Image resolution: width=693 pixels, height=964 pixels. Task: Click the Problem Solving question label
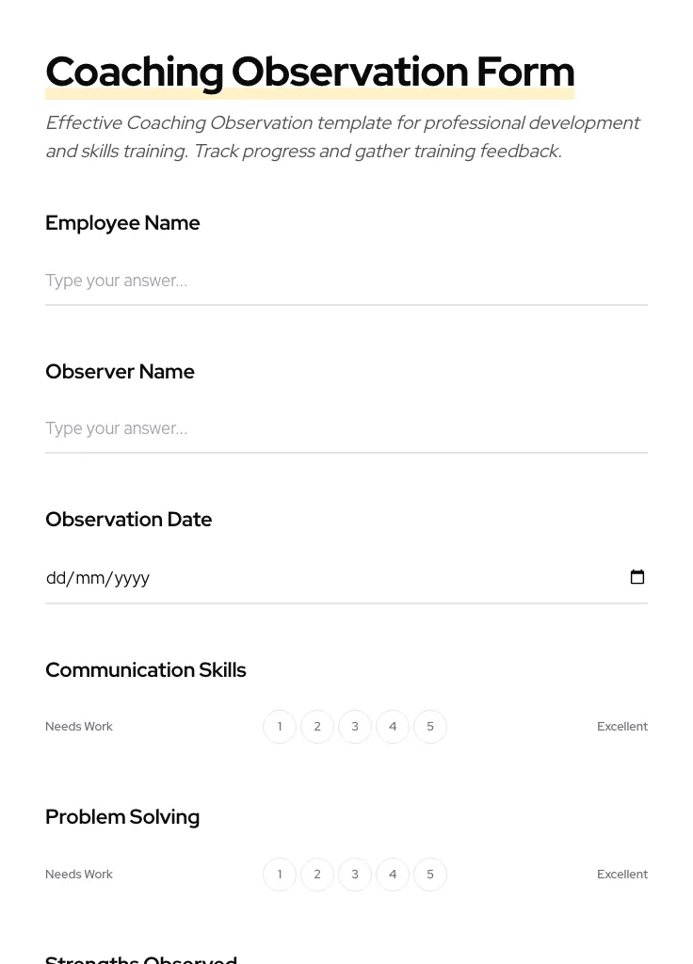(x=122, y=817)
